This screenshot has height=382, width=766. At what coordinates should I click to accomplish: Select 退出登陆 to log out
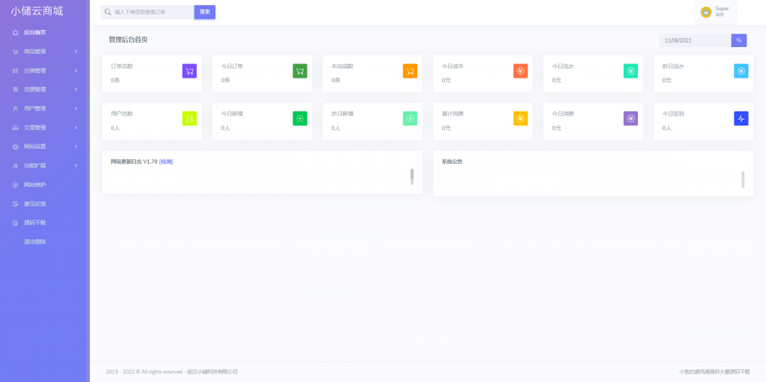pos(34,241)
